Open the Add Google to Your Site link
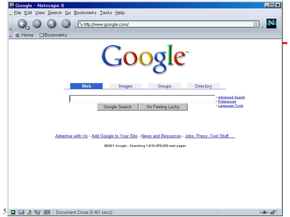Viewport: 290px width, 217px height. [x=114, y=136]
